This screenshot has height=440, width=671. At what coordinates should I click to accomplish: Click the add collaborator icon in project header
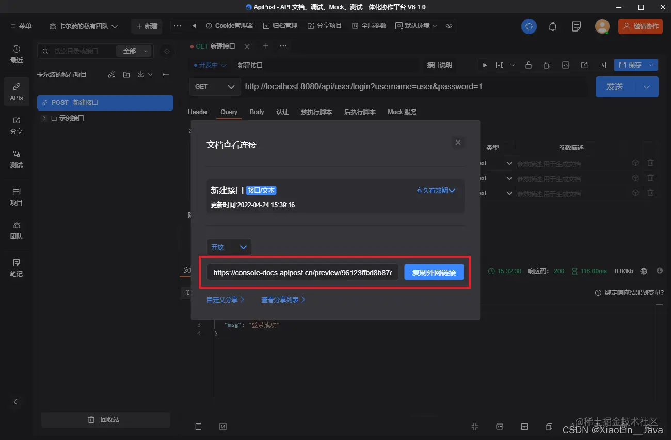coord(111,75)
